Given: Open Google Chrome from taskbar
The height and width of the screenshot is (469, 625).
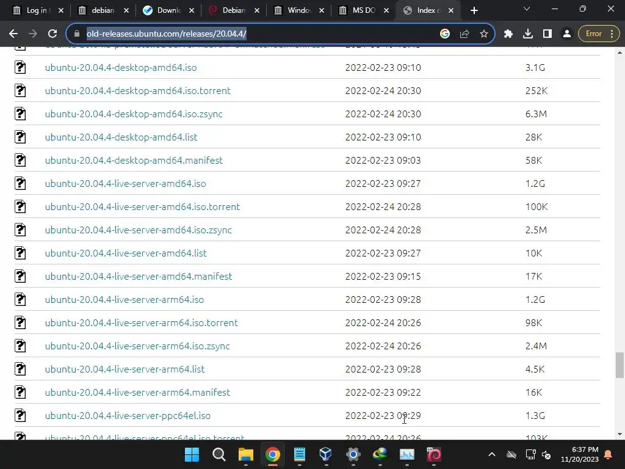Looking at the screenshot, I should pyautogui.click(x=273, y=454).
